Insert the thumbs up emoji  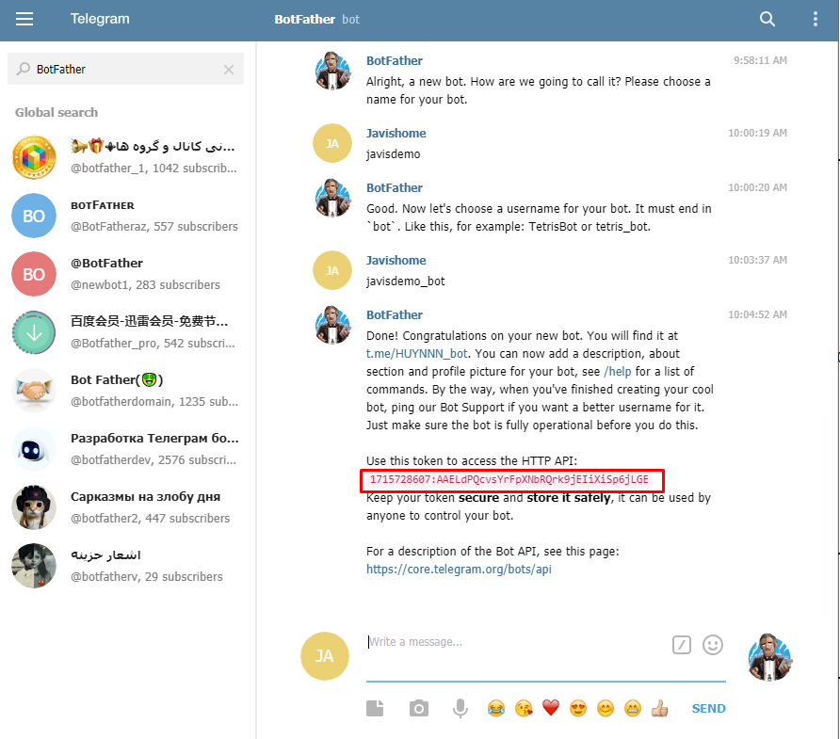[x=659, y=709]
